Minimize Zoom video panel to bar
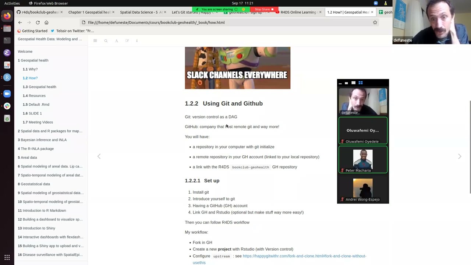Screen dimensions: 471x265 pos(340,83)
